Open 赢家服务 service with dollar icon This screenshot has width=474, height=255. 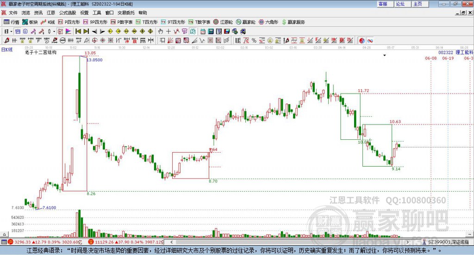(293, 22)
